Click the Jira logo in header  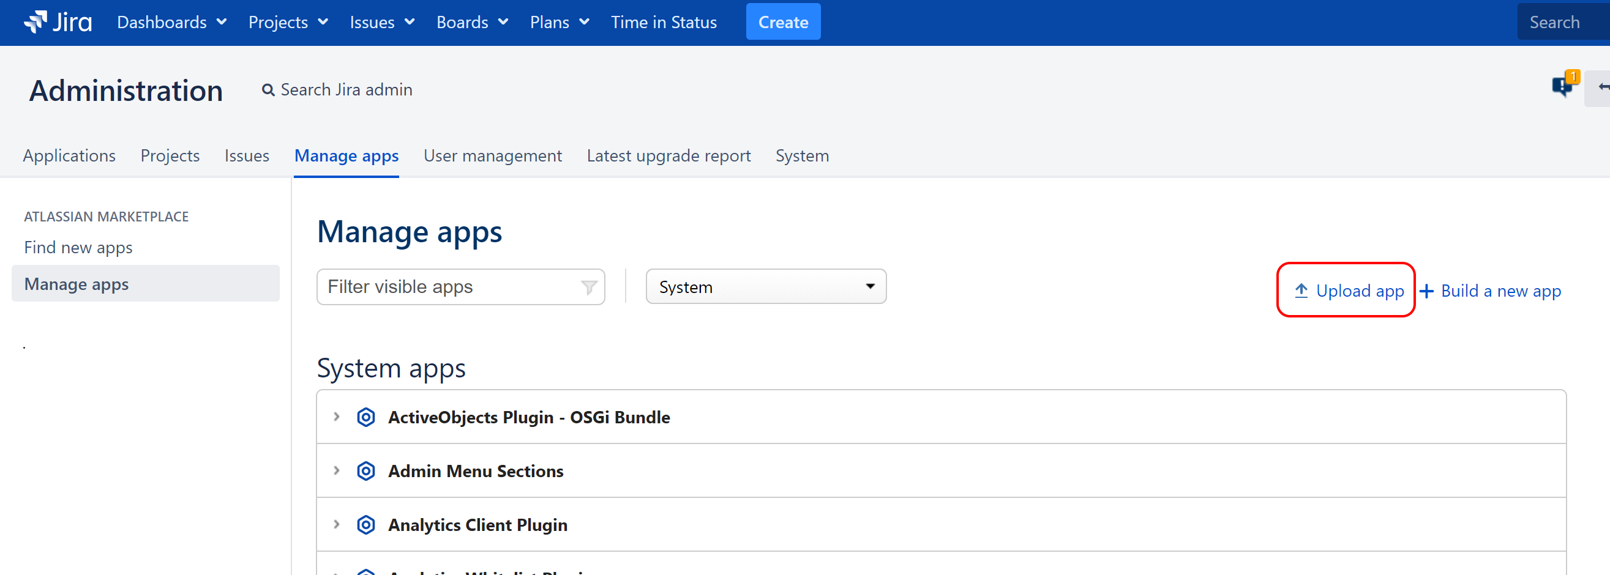[58, 23]
